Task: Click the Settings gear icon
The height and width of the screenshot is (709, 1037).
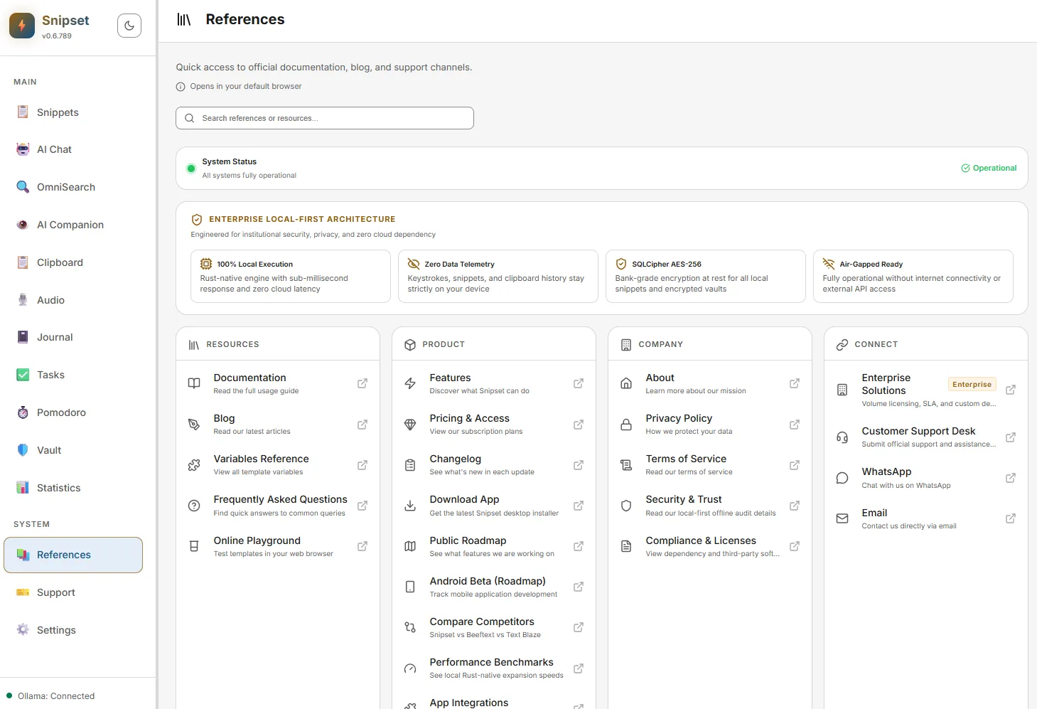Action: tap(23, 630)
